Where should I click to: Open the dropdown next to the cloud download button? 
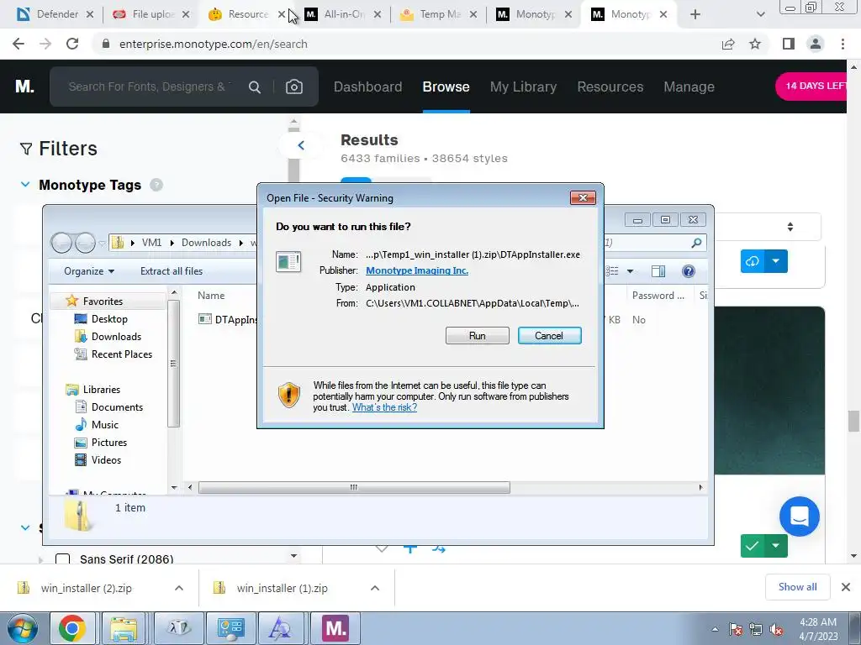pyautogui.click(x=776, y=261)
